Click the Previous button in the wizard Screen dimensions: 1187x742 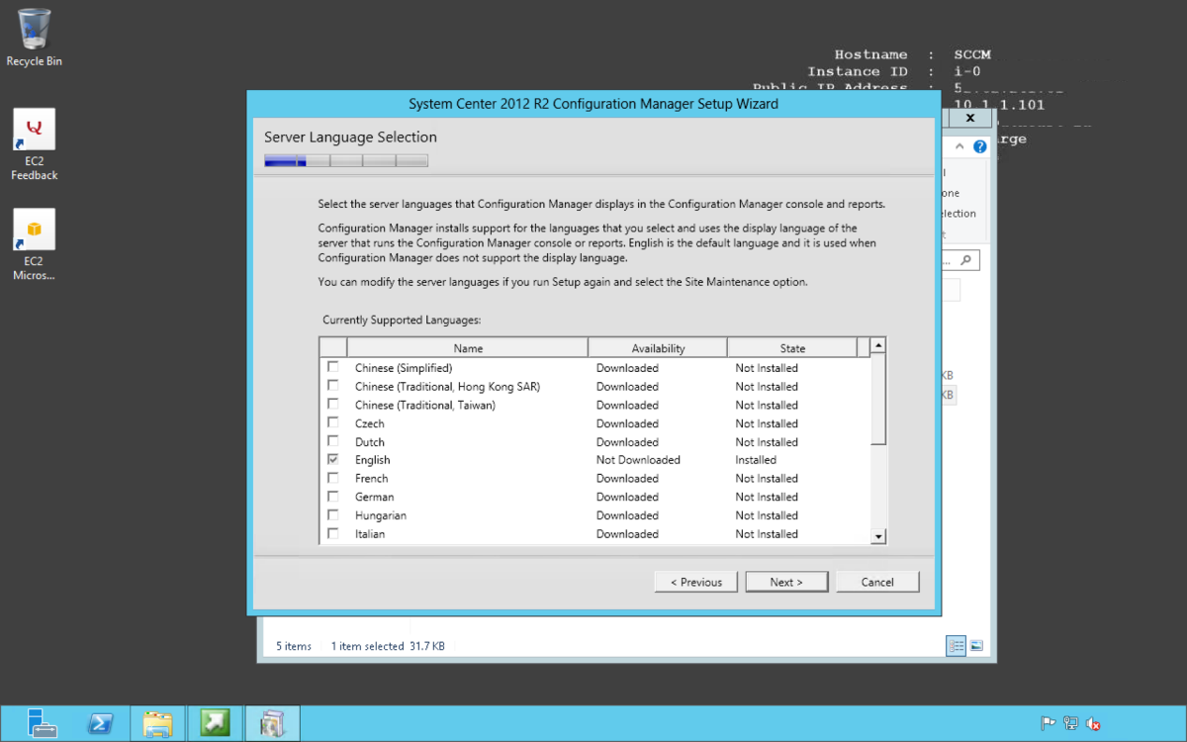click(x=695, y=581)
